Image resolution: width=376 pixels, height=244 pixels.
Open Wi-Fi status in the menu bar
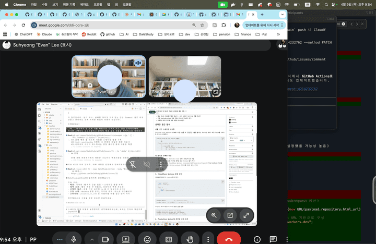click(318, 5)
